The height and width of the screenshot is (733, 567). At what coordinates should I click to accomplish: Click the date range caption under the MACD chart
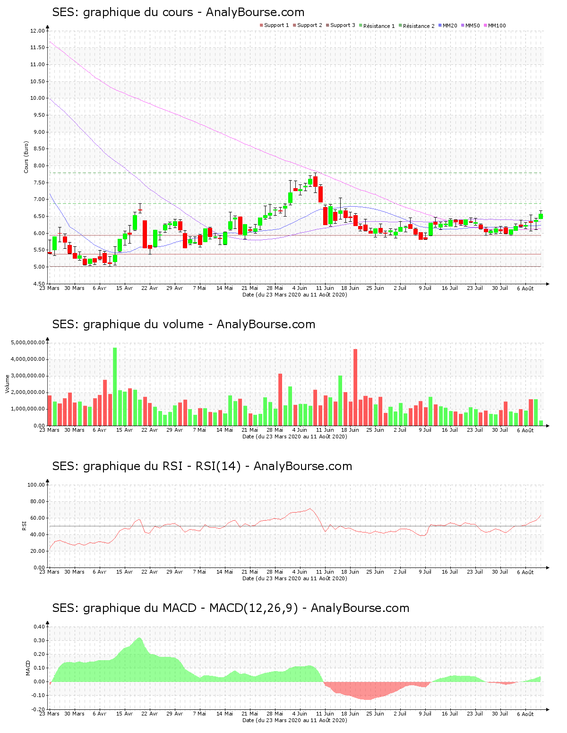click(x=295, y=720)
